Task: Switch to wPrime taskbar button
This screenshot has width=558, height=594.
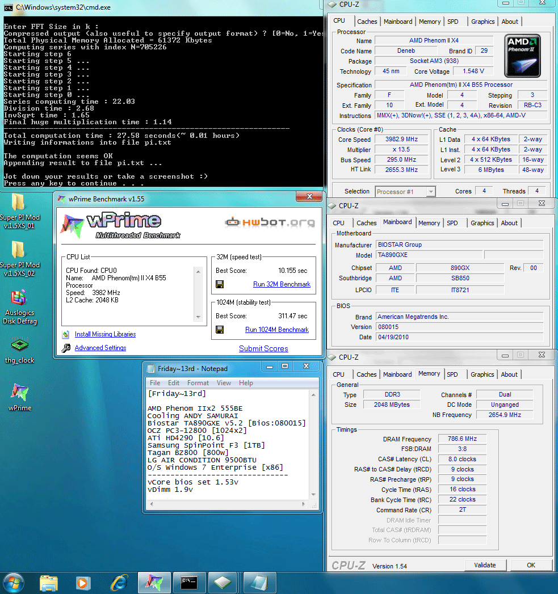Action: (153, 583)
